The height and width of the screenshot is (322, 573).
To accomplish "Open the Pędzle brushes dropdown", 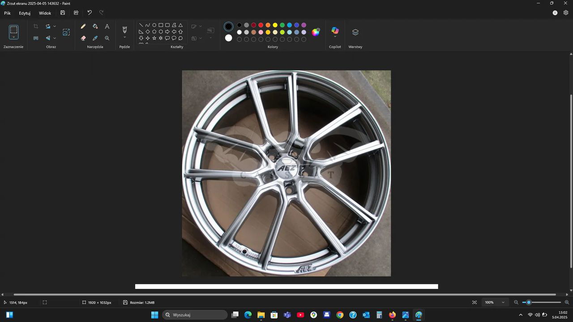I will point(124,37).
